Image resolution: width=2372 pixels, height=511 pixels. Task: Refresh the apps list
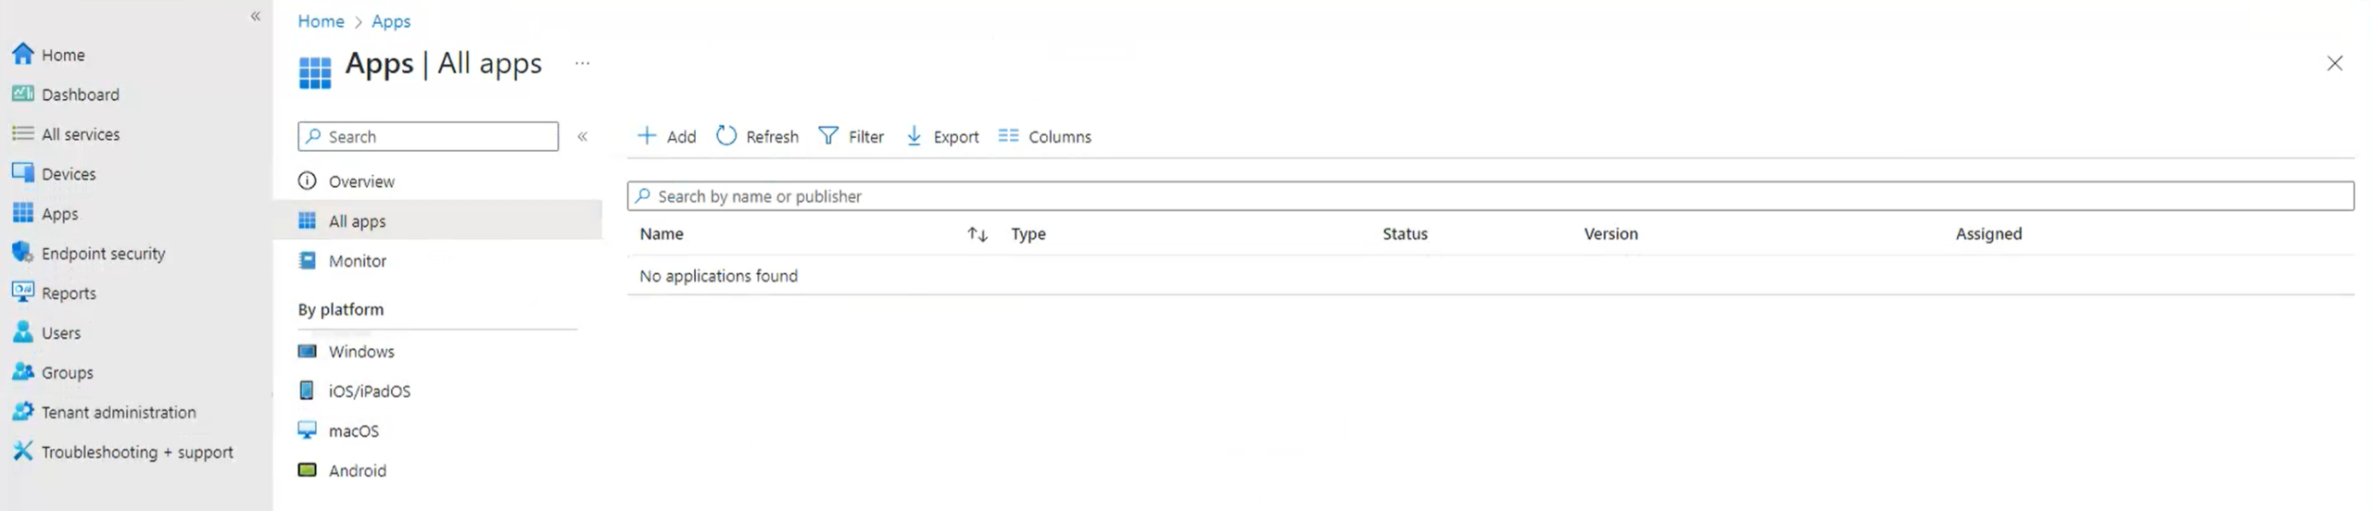pos(757,136)
